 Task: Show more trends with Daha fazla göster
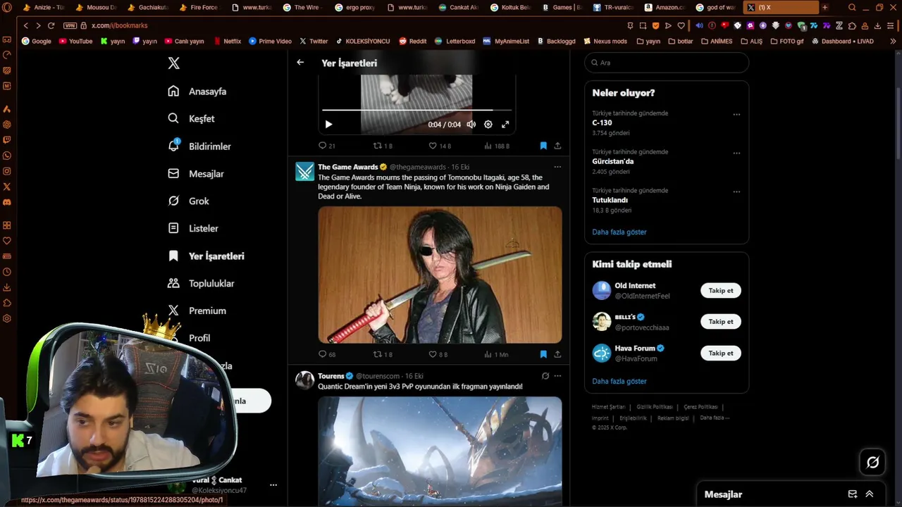pyautogui.click(x=619, y=232)
